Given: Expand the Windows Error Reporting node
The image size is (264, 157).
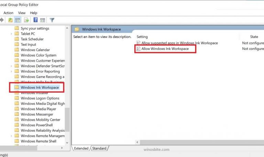Looking at the screenshot, I should [11, 71].
